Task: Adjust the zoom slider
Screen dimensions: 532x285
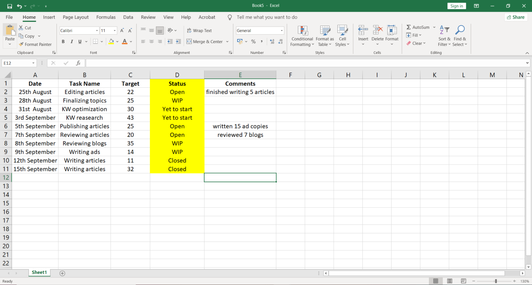Action: point(496,281)
